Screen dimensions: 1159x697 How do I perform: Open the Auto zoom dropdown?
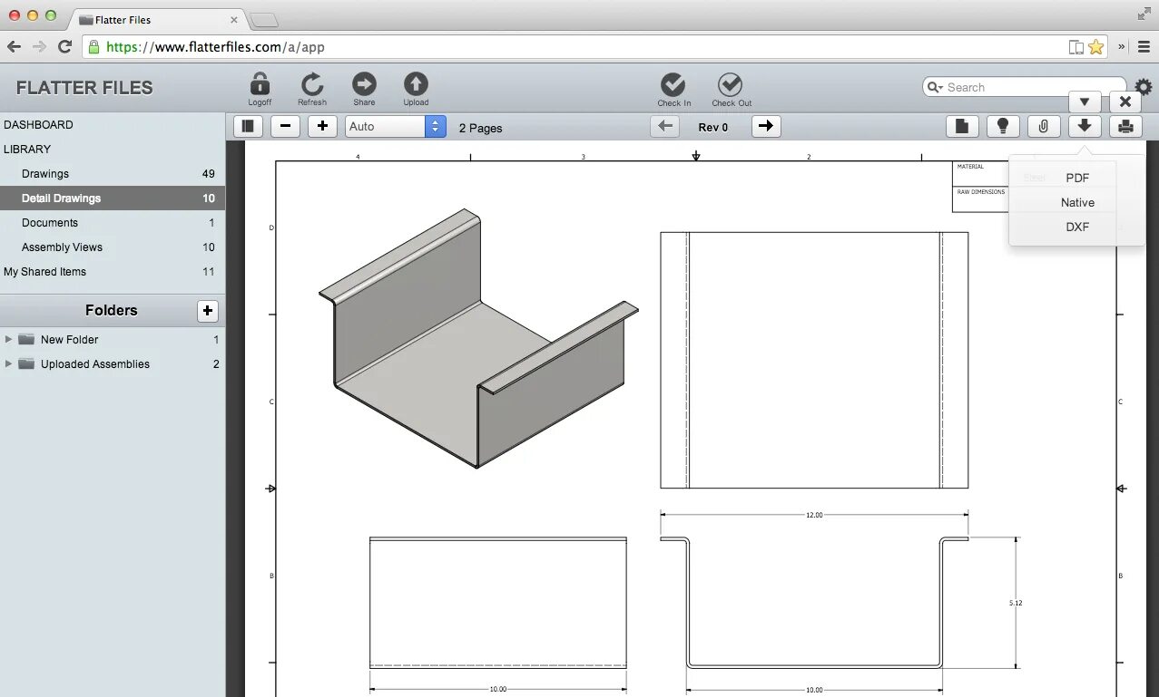point(396,127)
